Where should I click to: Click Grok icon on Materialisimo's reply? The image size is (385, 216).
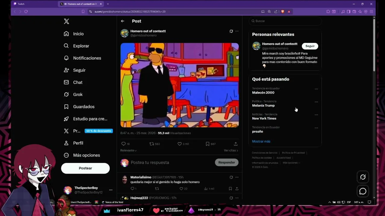pyautogui.click(x=231, y=177)
